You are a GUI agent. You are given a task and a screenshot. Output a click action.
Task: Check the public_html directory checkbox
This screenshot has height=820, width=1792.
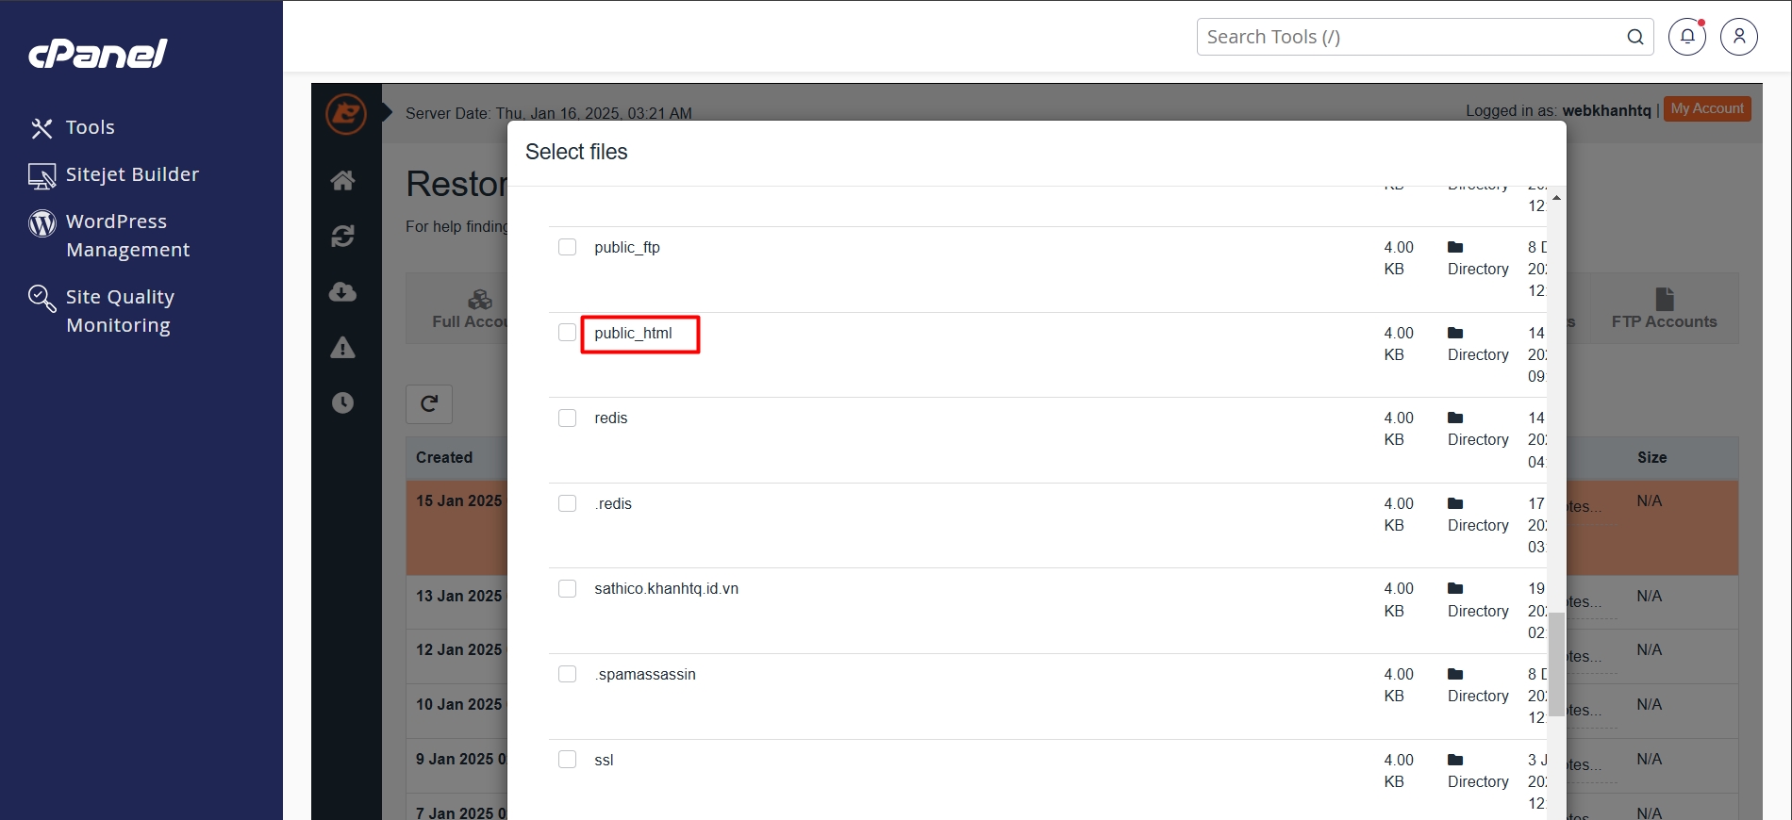(567, 333)
